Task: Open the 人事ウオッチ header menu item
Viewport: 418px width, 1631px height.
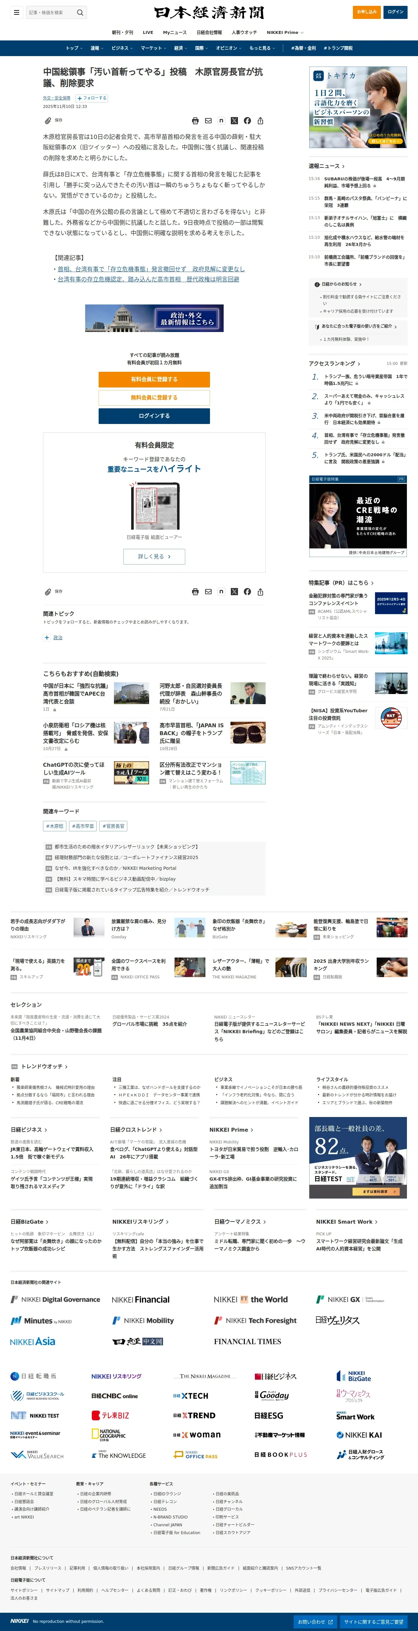Action: coord(244,32)
